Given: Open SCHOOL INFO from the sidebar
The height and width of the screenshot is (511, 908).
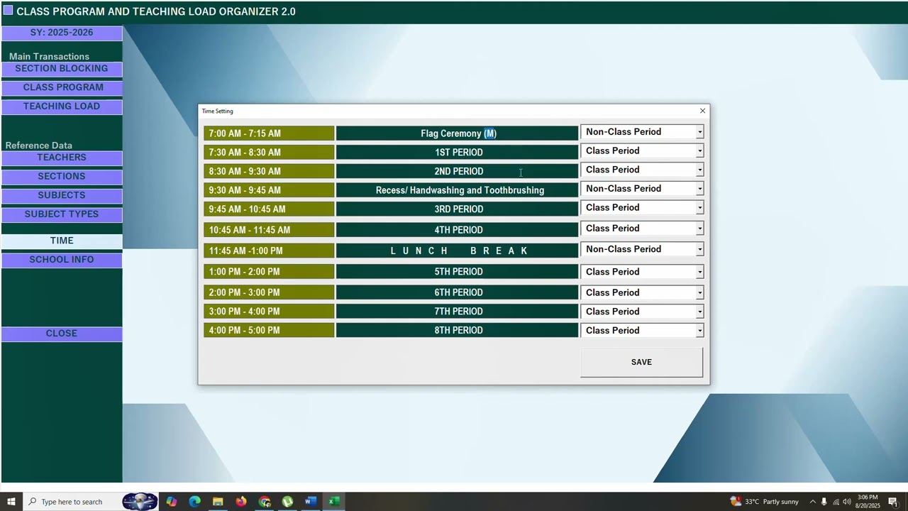Looking at the screenshot, I should (x=62, y=260).
